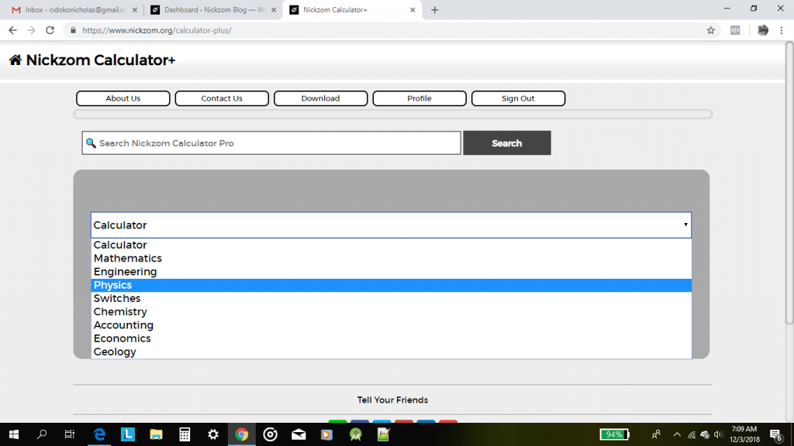This screenshot has height=446, width=794.
Task: Click the volume icon in system tray
Action: click(x=718, y=434)
